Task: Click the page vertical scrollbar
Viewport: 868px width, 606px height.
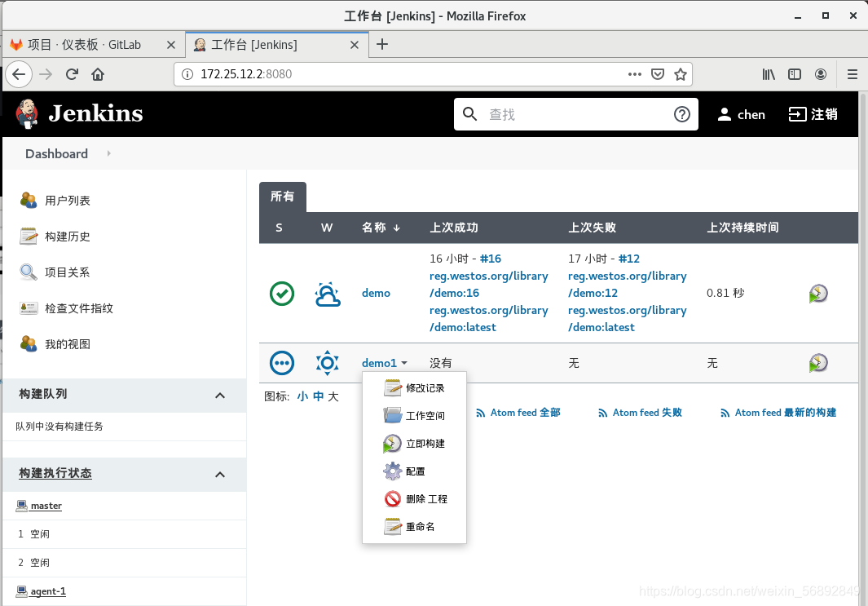Action: coord(863,349)
